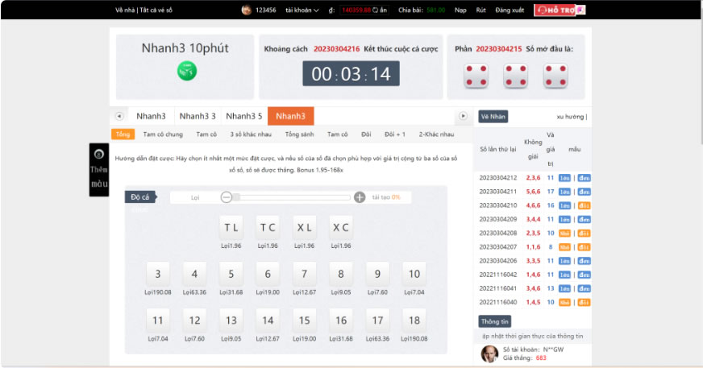Click the Thông tin button
The height and width of the screenshot is (368, 703).
[x=494, y=321]
